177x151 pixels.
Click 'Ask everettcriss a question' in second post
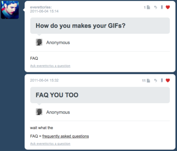(50, 144)
